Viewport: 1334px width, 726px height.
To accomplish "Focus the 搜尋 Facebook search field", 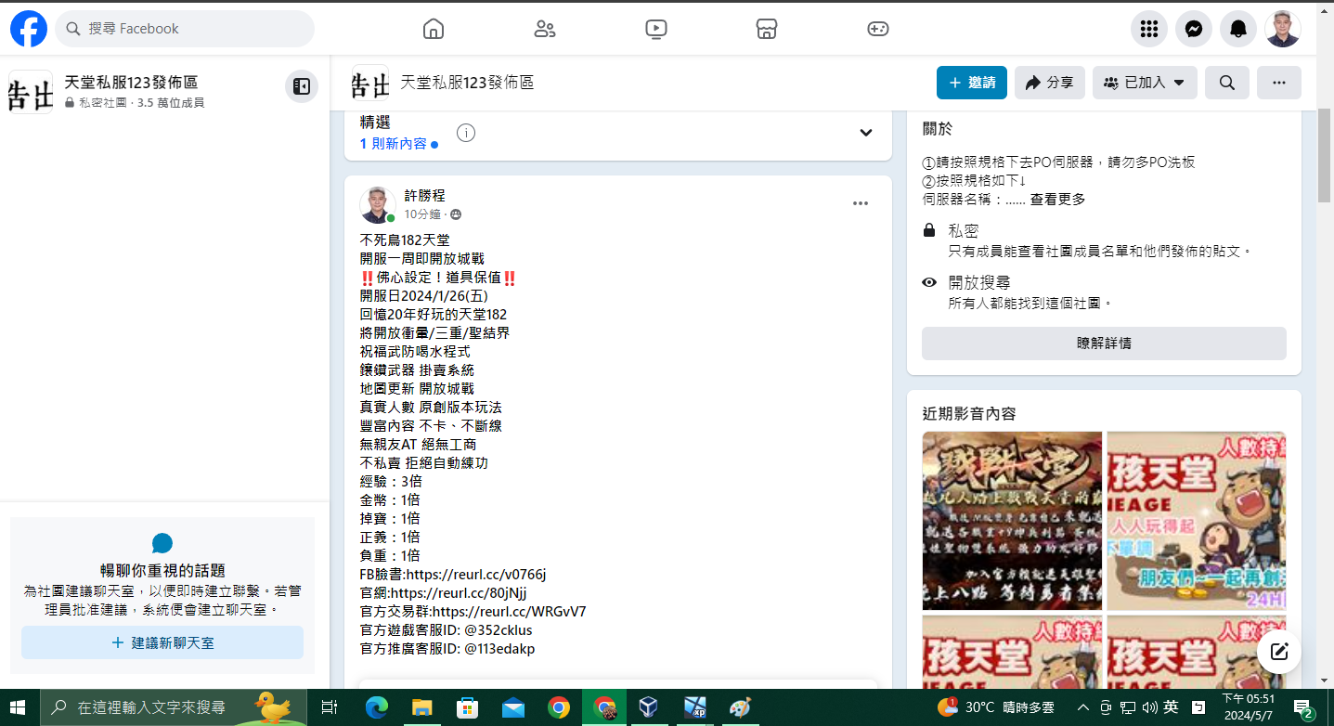I will [x=185, y=29].
